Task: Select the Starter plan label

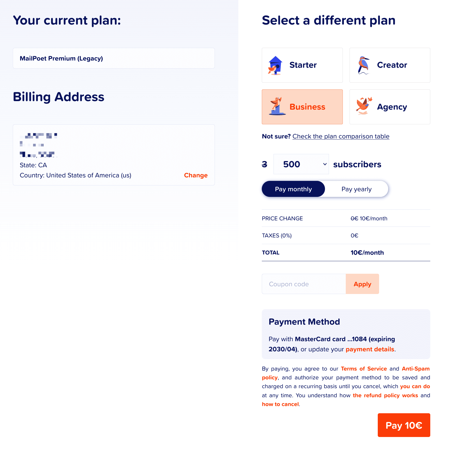Action: 303,65
